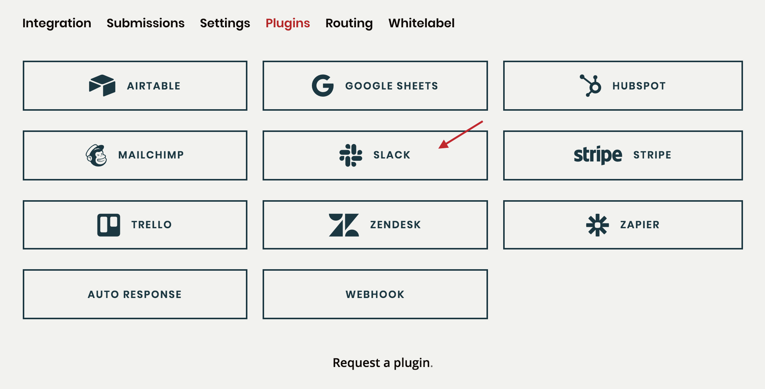Viewport: 765px width, 389px height.
Task: Open the Integration tab
Action: 57,23
